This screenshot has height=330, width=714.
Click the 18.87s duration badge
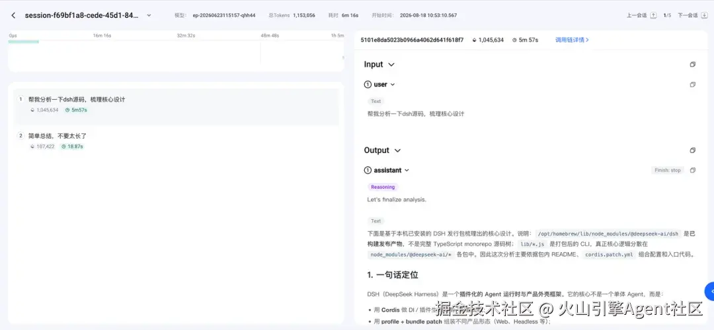[73, 147]
